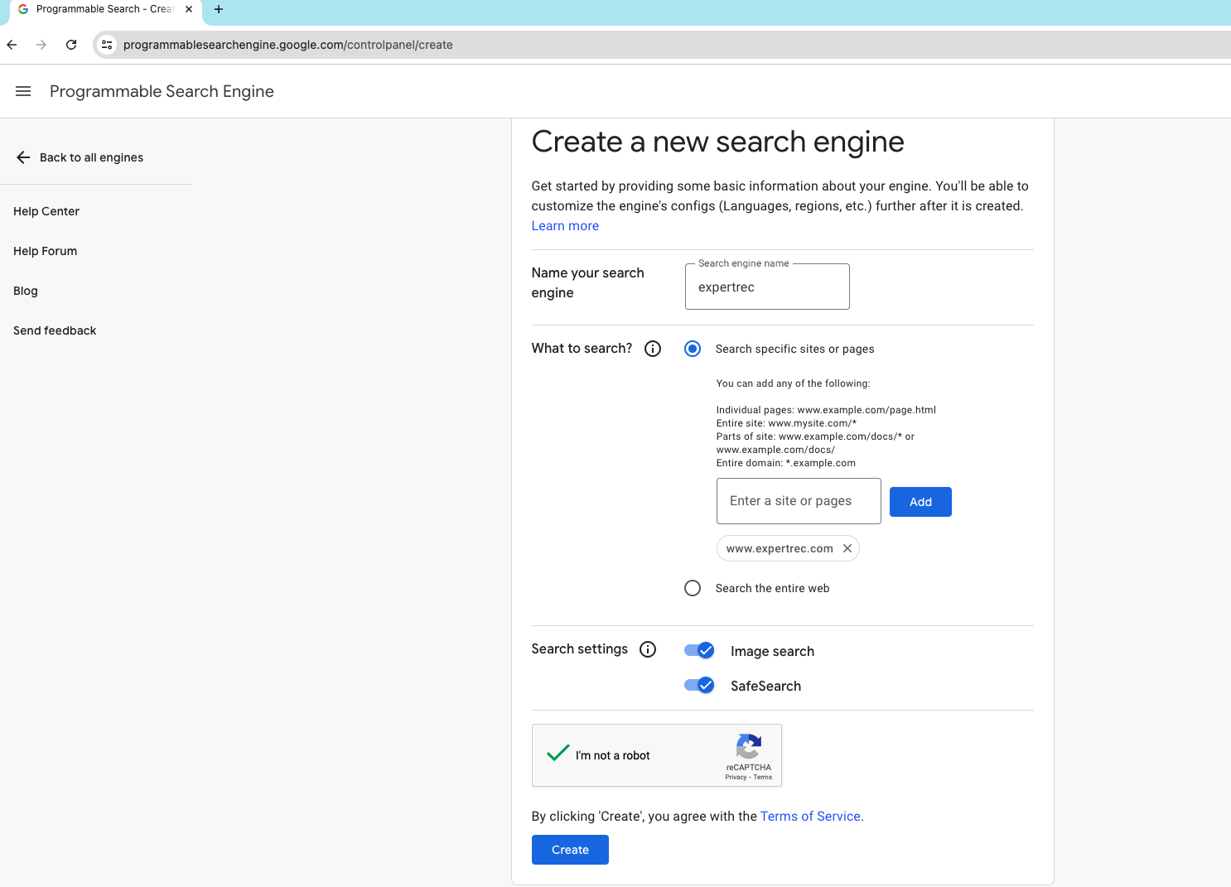1231x887 pixels.
Task: Click the Help Forum link
Action: point(45,251)
